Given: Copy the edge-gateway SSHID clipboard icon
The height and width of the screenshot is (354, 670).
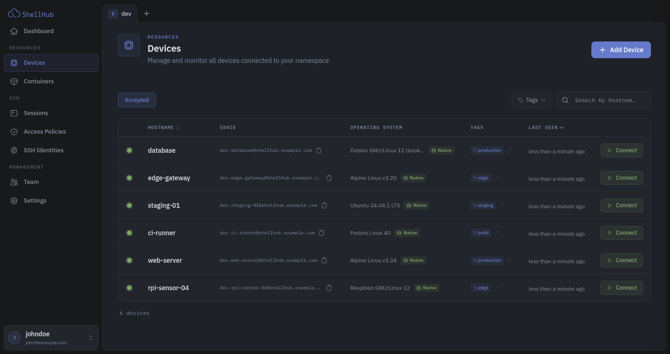Looking at the screenshot, I should (329, 178).
